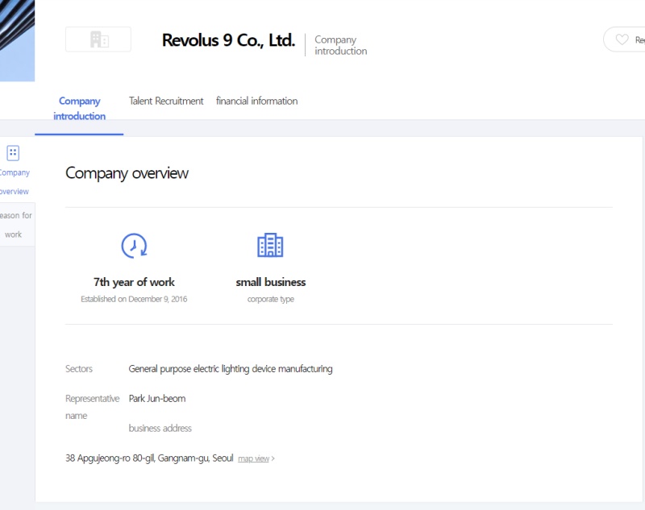Click the building banner image
645x510 pixels.
click(17, 40)
